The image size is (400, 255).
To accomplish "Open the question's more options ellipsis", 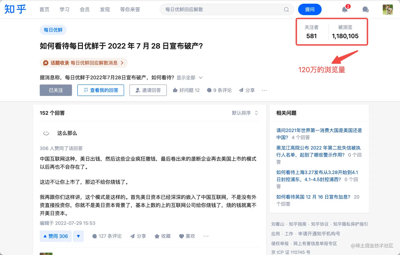I will 264,90.
